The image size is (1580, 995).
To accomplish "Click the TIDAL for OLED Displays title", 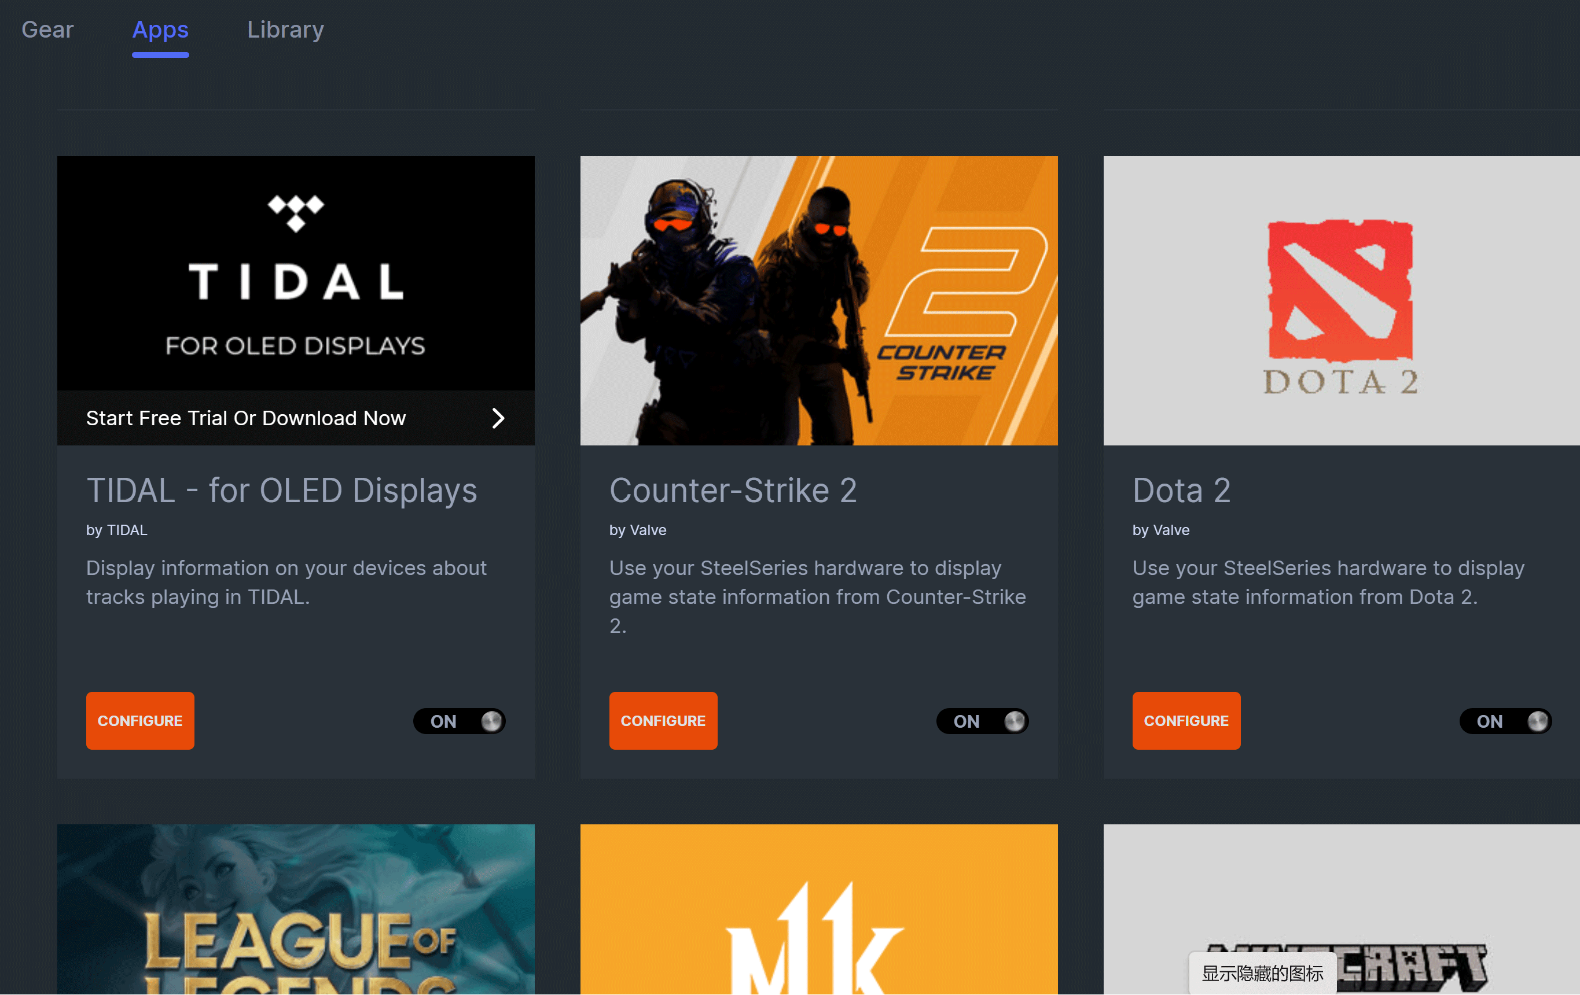I will (281, 491).
